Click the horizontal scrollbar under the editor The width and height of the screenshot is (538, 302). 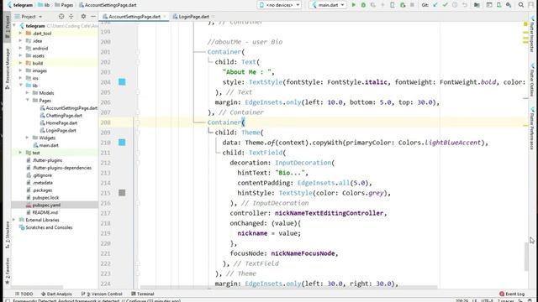pos(289,287)
